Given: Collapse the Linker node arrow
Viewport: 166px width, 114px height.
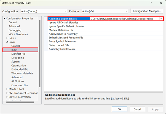Looking at the screenshot, I should (x=7, y=42).
